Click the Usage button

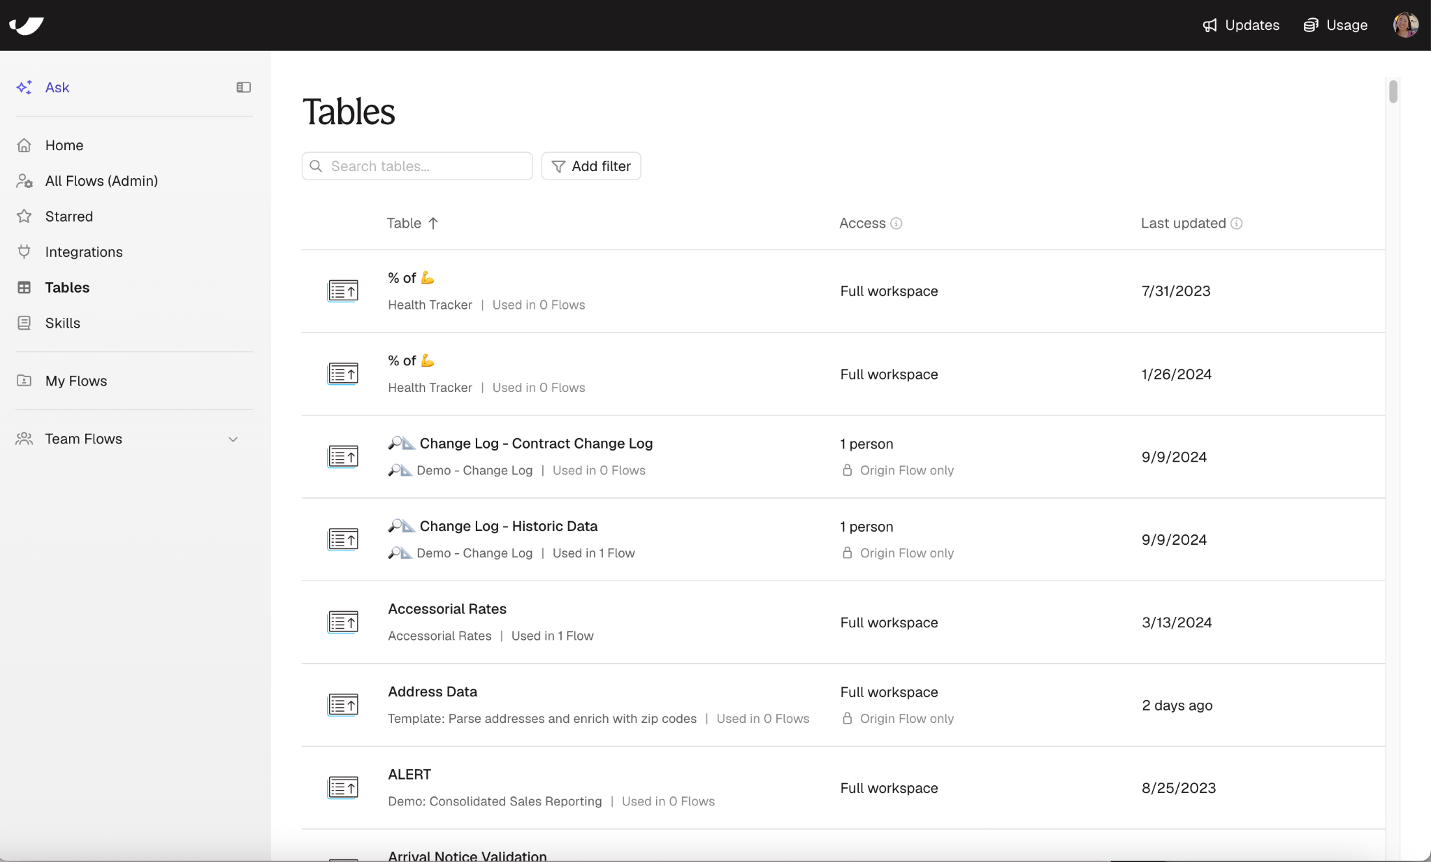(x=1335, y=25)
